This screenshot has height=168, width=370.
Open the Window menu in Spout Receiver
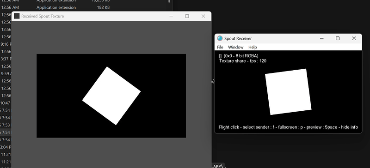(235, 47)
